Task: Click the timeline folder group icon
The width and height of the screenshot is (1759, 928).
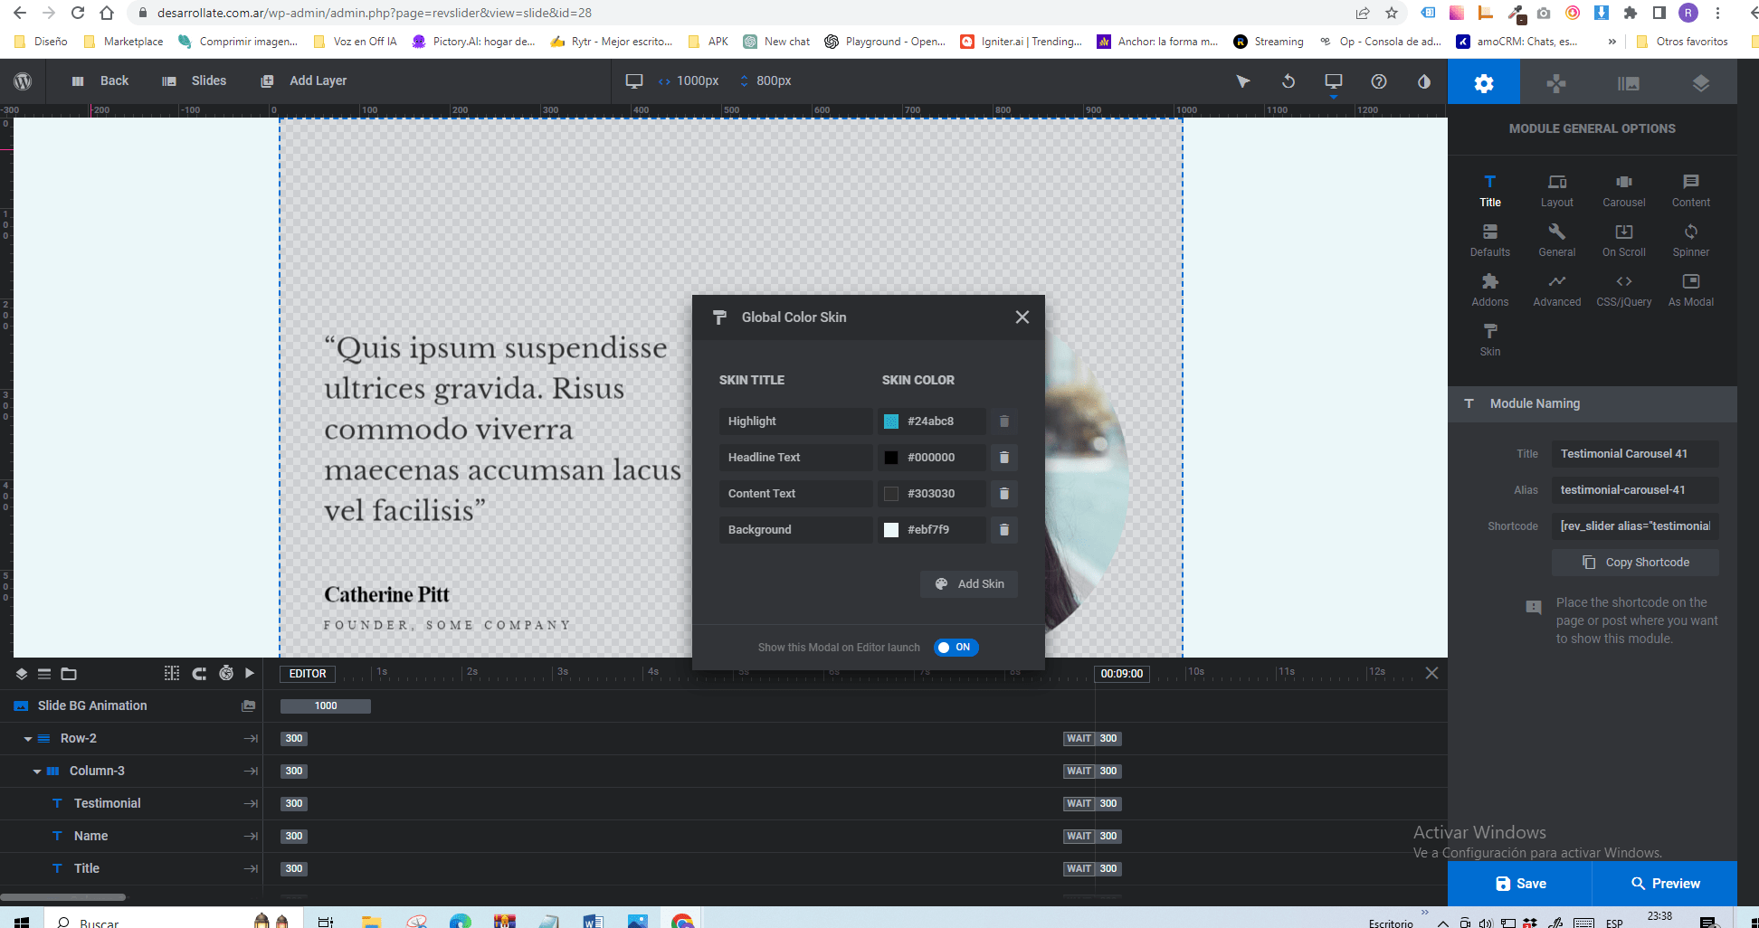Action: pyautogui.click(x=69, y=674)
